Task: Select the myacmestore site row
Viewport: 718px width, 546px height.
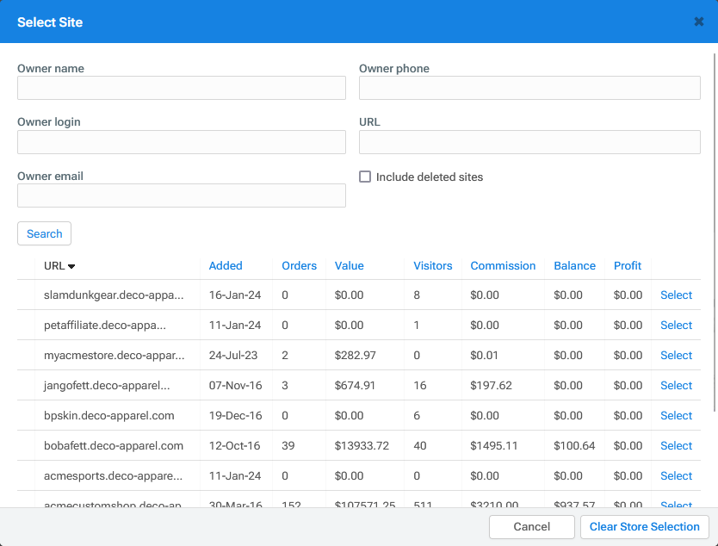Action: pyautogui.click(x=676, y=355)
